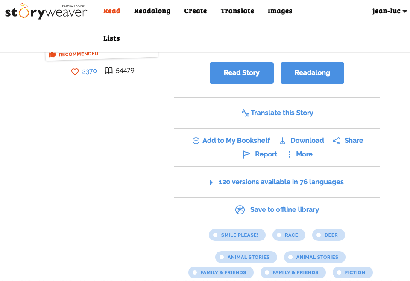Click the Add to My Bookshelf plus icon
The width and height of the screenshot is (410, 281).
(196, 141)
